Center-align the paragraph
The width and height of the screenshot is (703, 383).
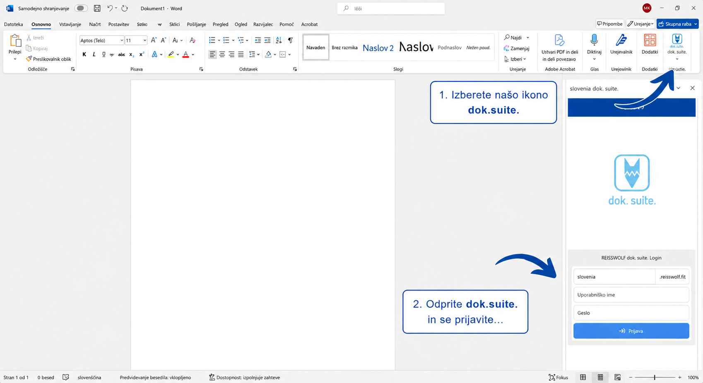coord(222,54)
